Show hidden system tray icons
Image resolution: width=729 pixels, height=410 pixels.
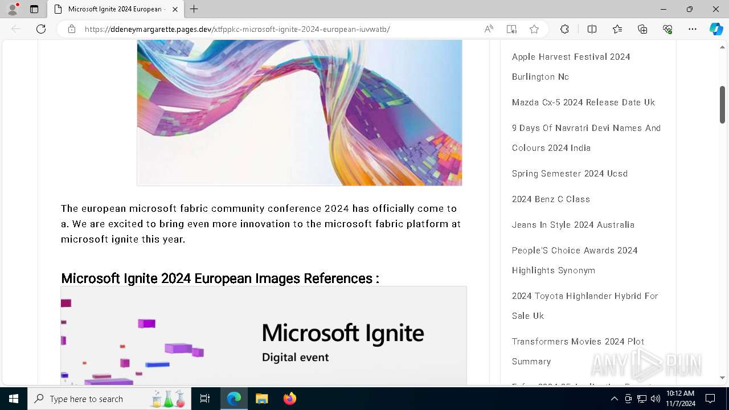[x=614, y=399]
